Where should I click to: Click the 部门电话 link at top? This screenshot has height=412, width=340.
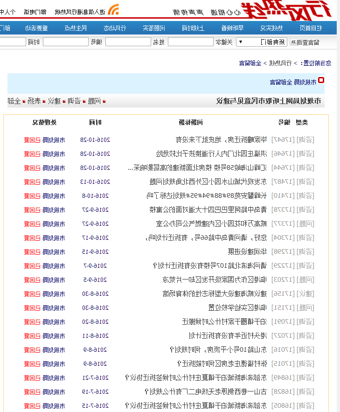pyautogui.click(x=35, y=12)
